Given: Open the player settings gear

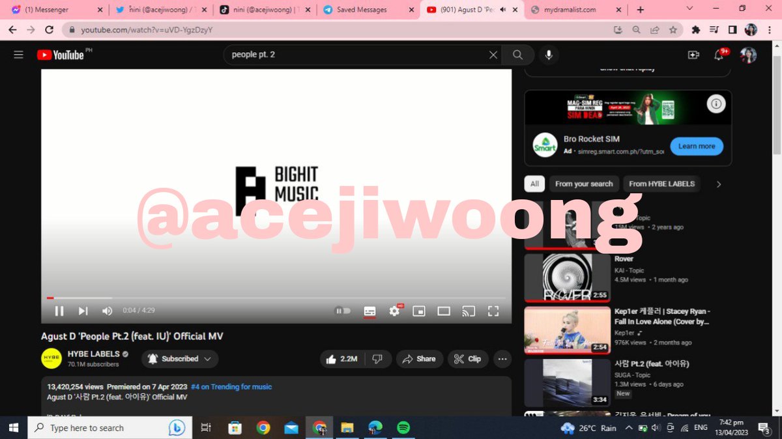Looking at the screenshot, I should [x=394, y=311].
